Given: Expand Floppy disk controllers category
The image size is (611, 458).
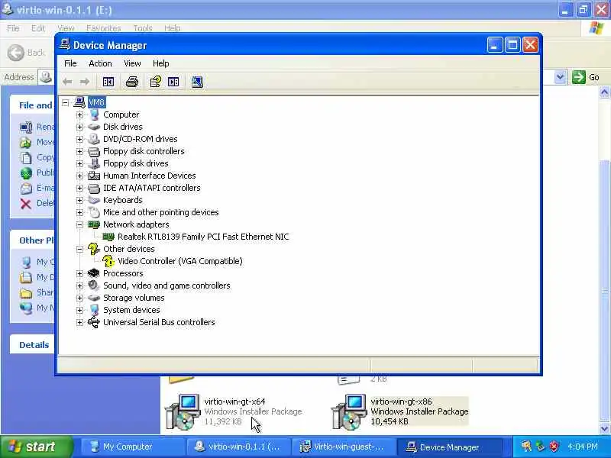Looking at the screenshot, I should [80, 151].
